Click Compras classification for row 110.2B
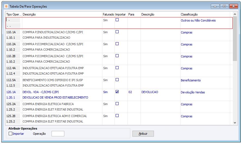The height and width of the screenshot is (144, 241). coord(186,56)
